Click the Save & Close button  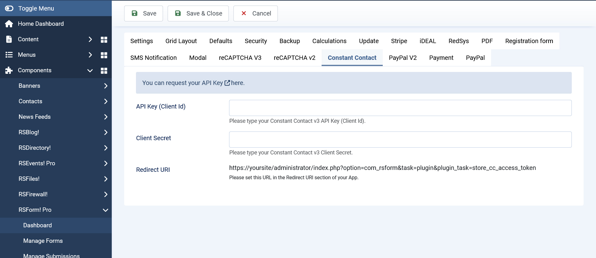pos(198,13)
